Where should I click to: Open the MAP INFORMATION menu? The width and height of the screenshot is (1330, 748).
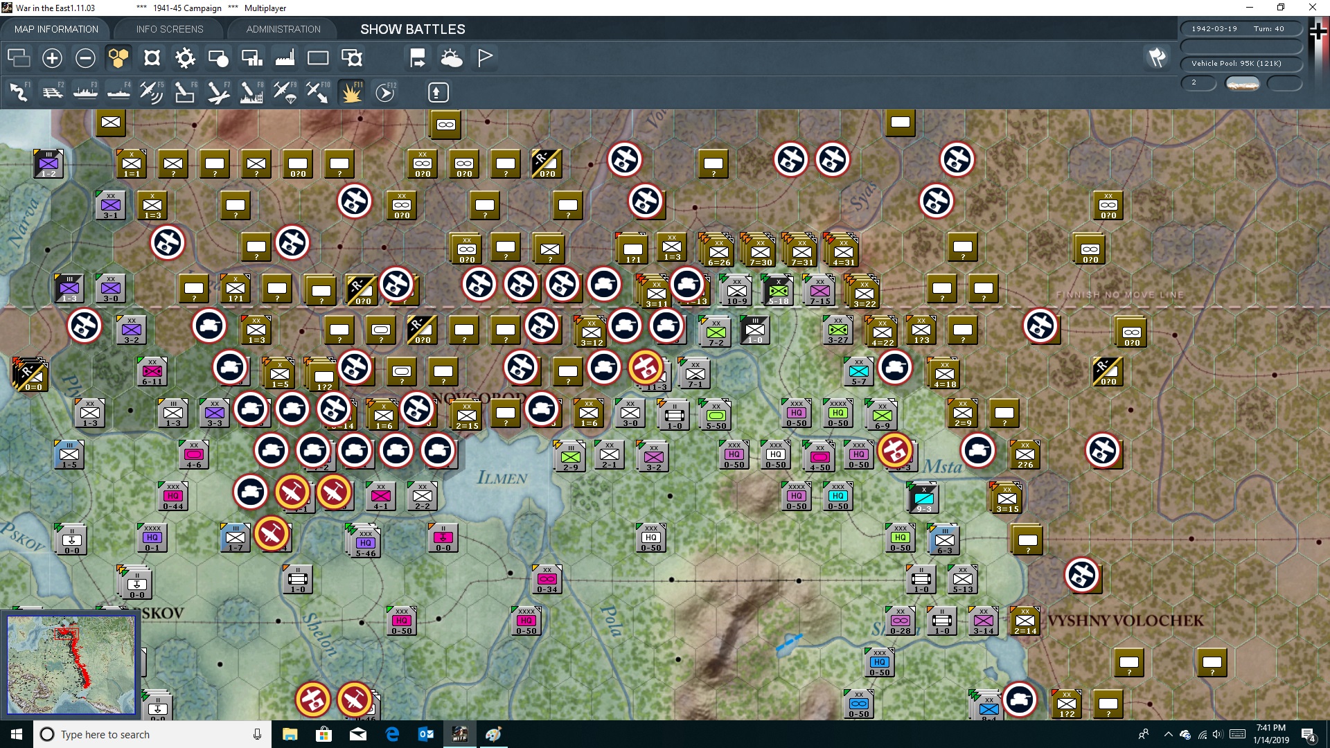pos(56,29)
